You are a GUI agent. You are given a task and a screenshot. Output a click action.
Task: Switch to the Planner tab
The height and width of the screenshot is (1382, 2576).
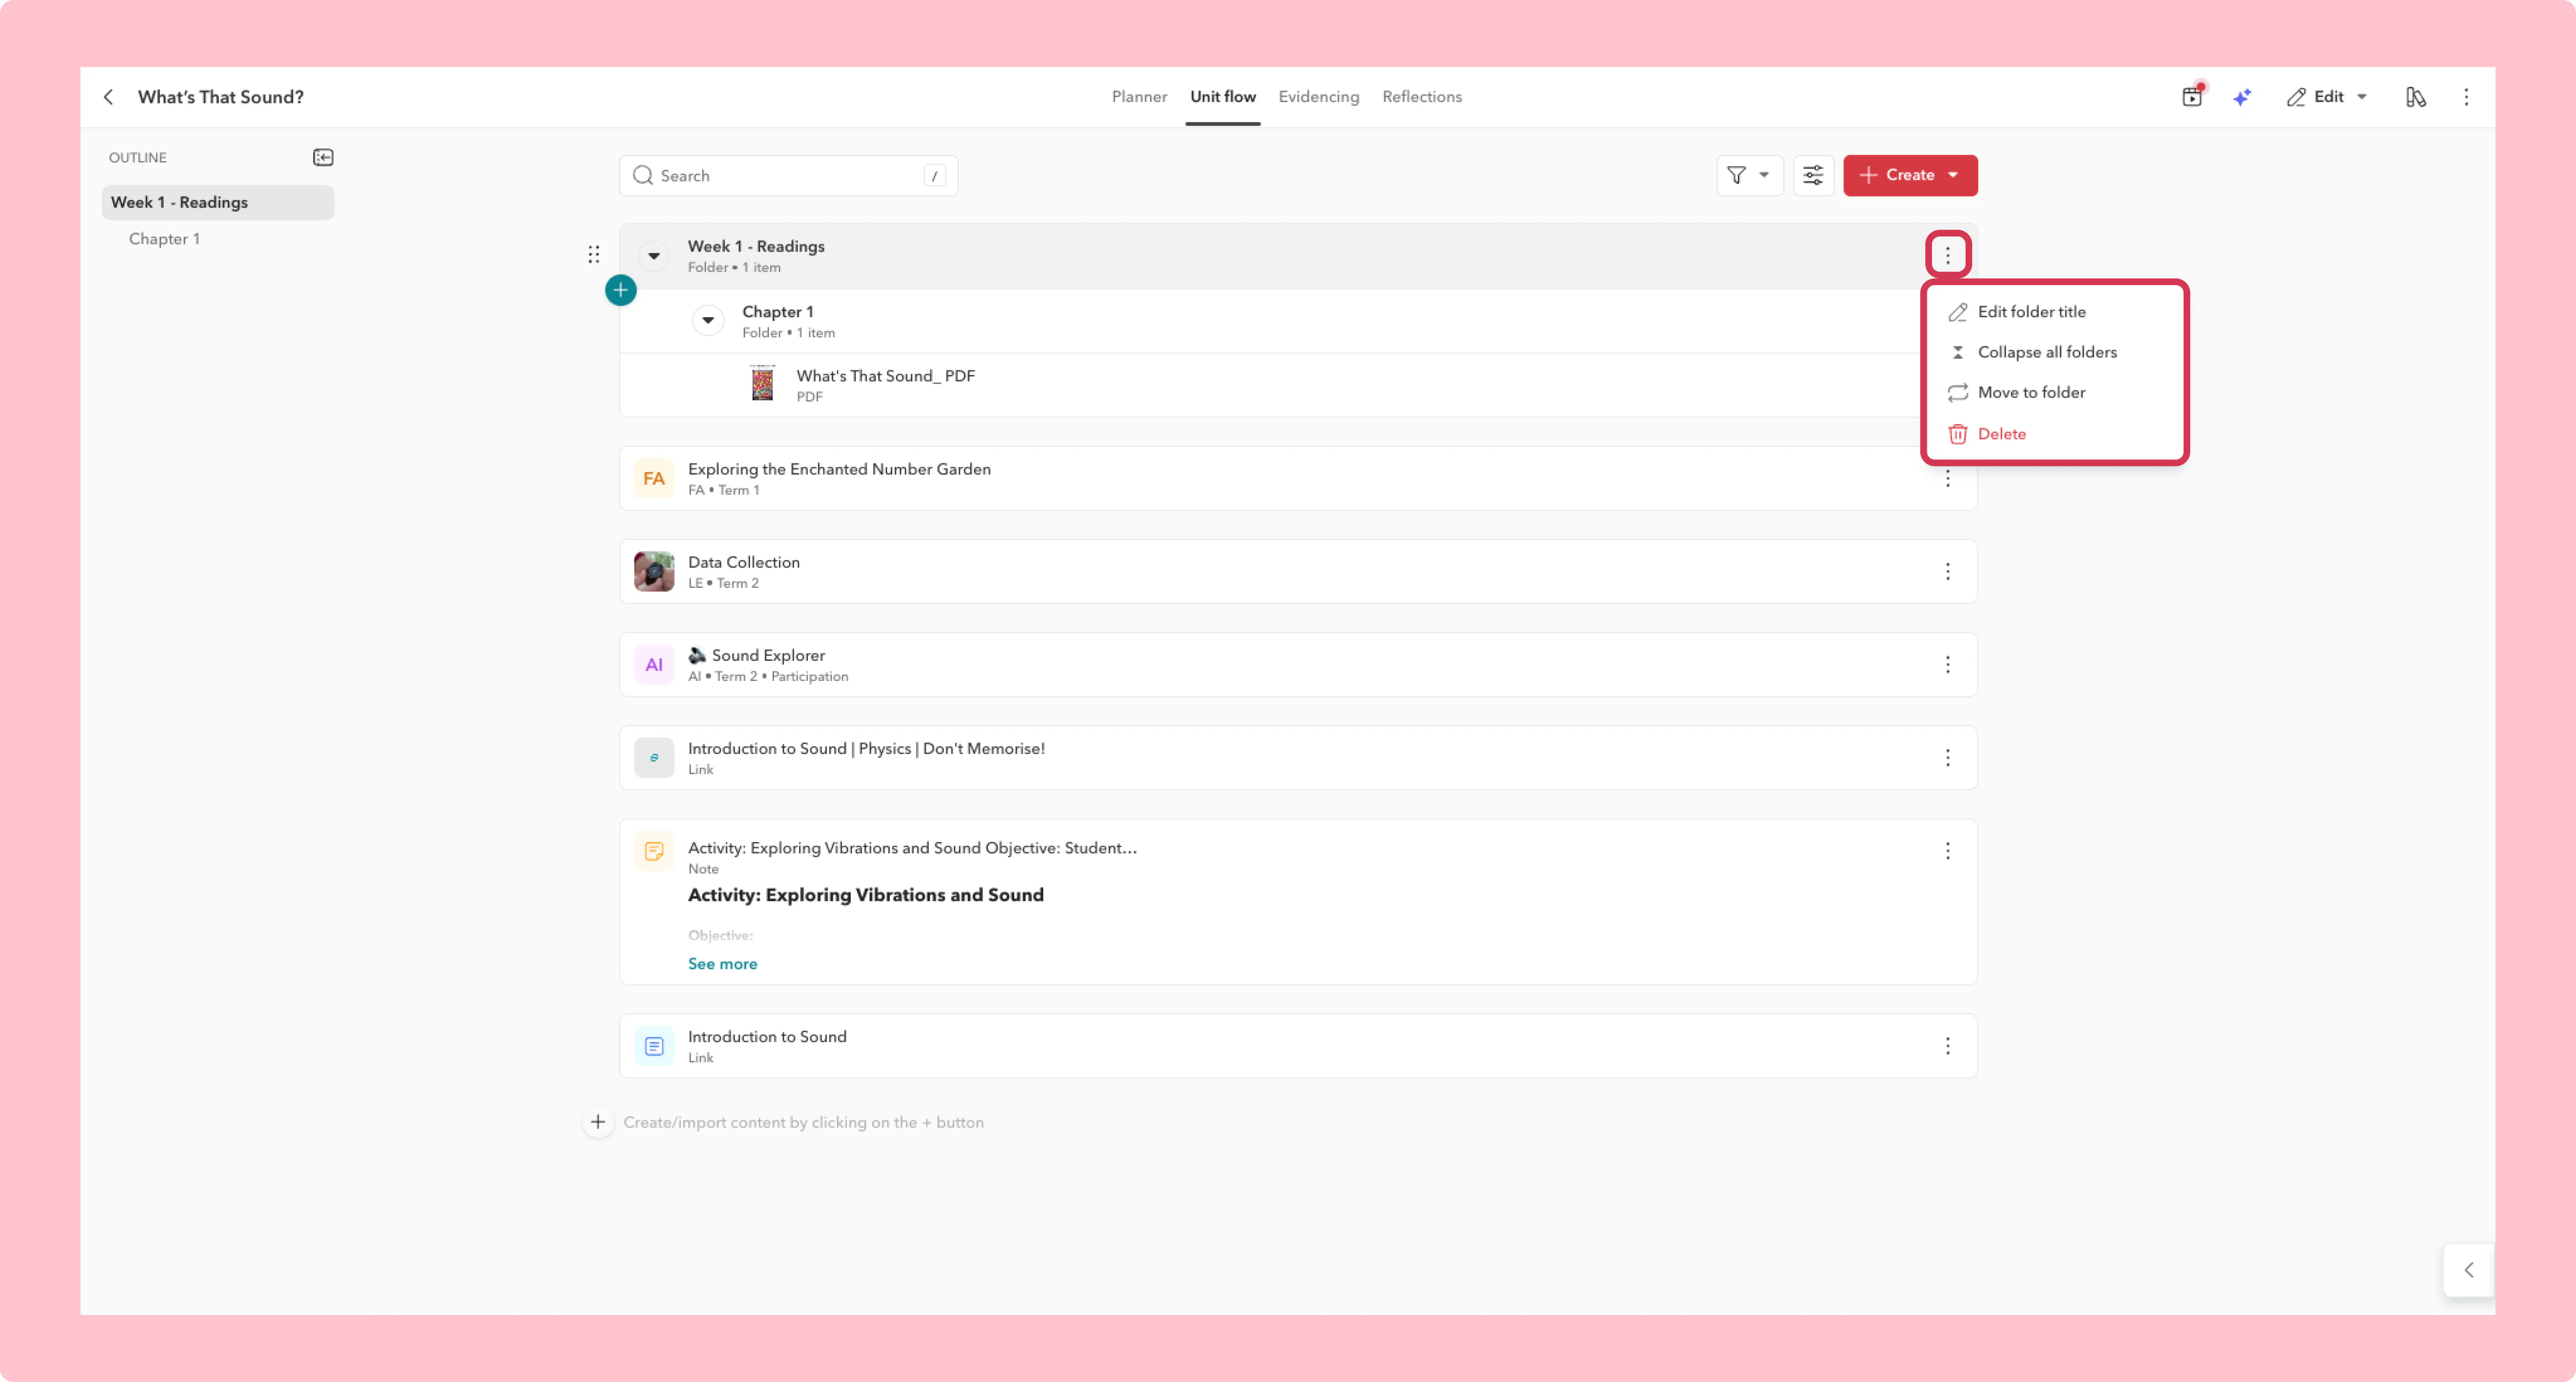pyautogui.click(x=1139, y=97)
